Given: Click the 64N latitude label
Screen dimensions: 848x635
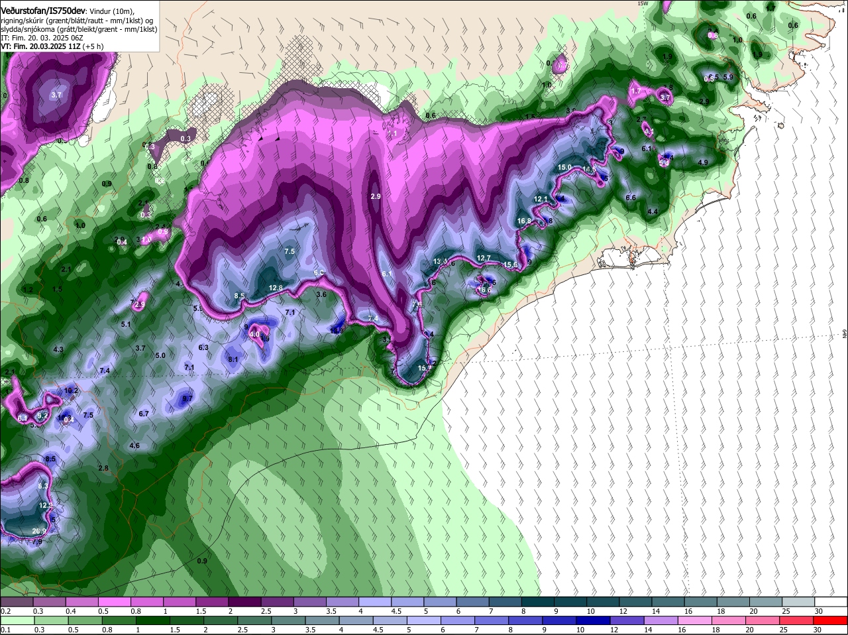Looking at the screenshot, I should click(x=845, y=333).
